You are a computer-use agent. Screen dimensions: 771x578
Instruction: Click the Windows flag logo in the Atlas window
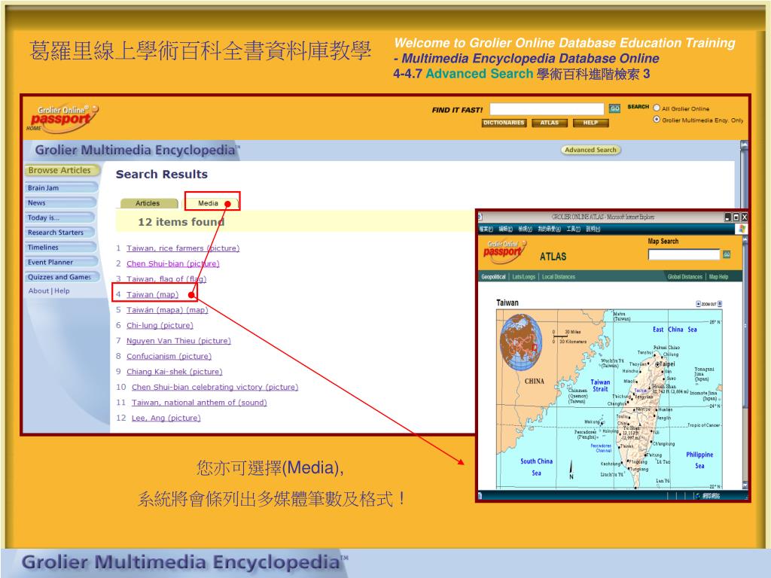742,229
